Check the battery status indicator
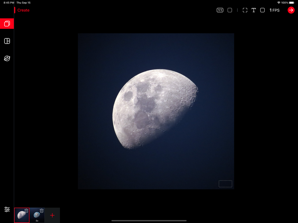 (x=292, y=3)
